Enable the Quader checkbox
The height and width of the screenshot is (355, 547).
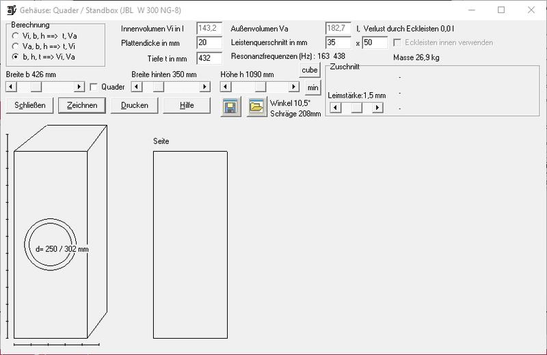pos(95,87)
